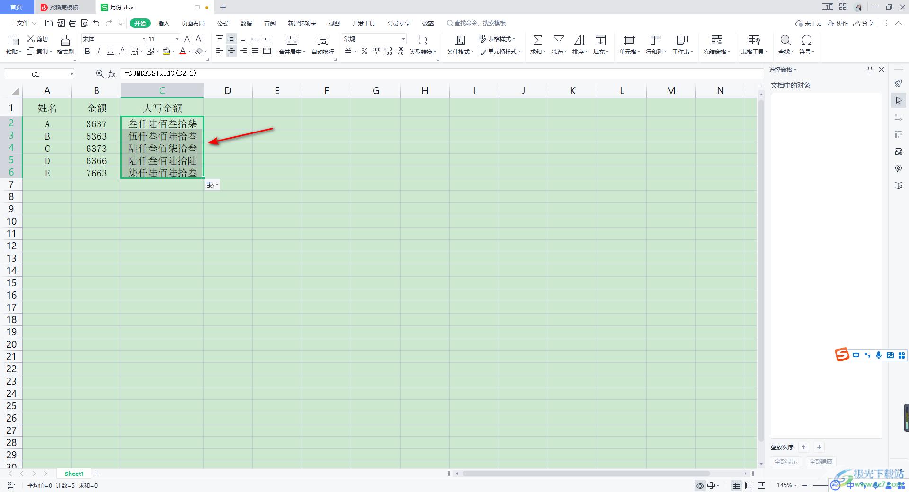Increase the decimal places

click(388, 51)
